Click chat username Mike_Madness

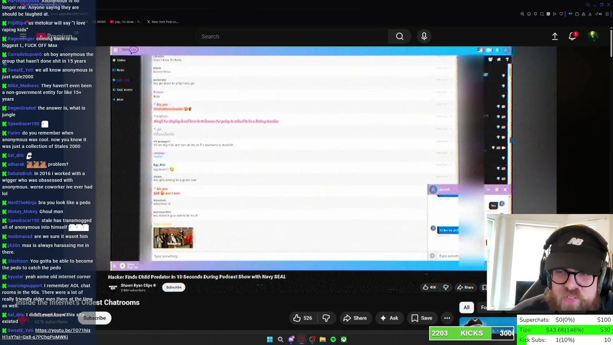23,86
